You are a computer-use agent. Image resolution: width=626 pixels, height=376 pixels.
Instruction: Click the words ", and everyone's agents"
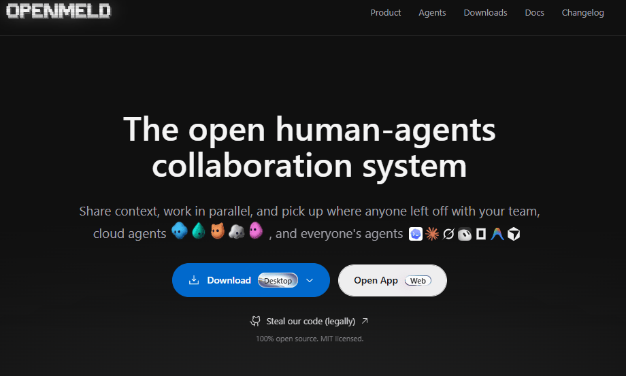coord(335,233)
